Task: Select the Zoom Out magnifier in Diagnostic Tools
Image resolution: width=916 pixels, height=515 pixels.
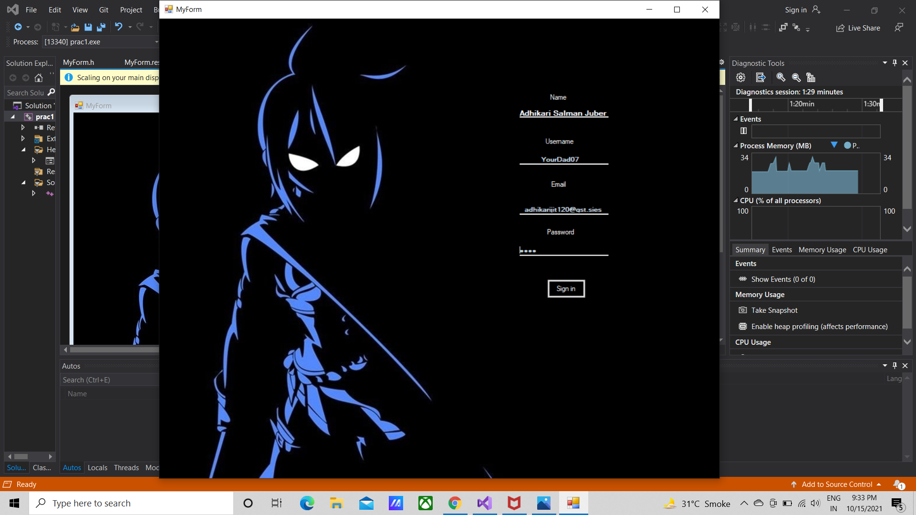Action: [x=796, y=77]
